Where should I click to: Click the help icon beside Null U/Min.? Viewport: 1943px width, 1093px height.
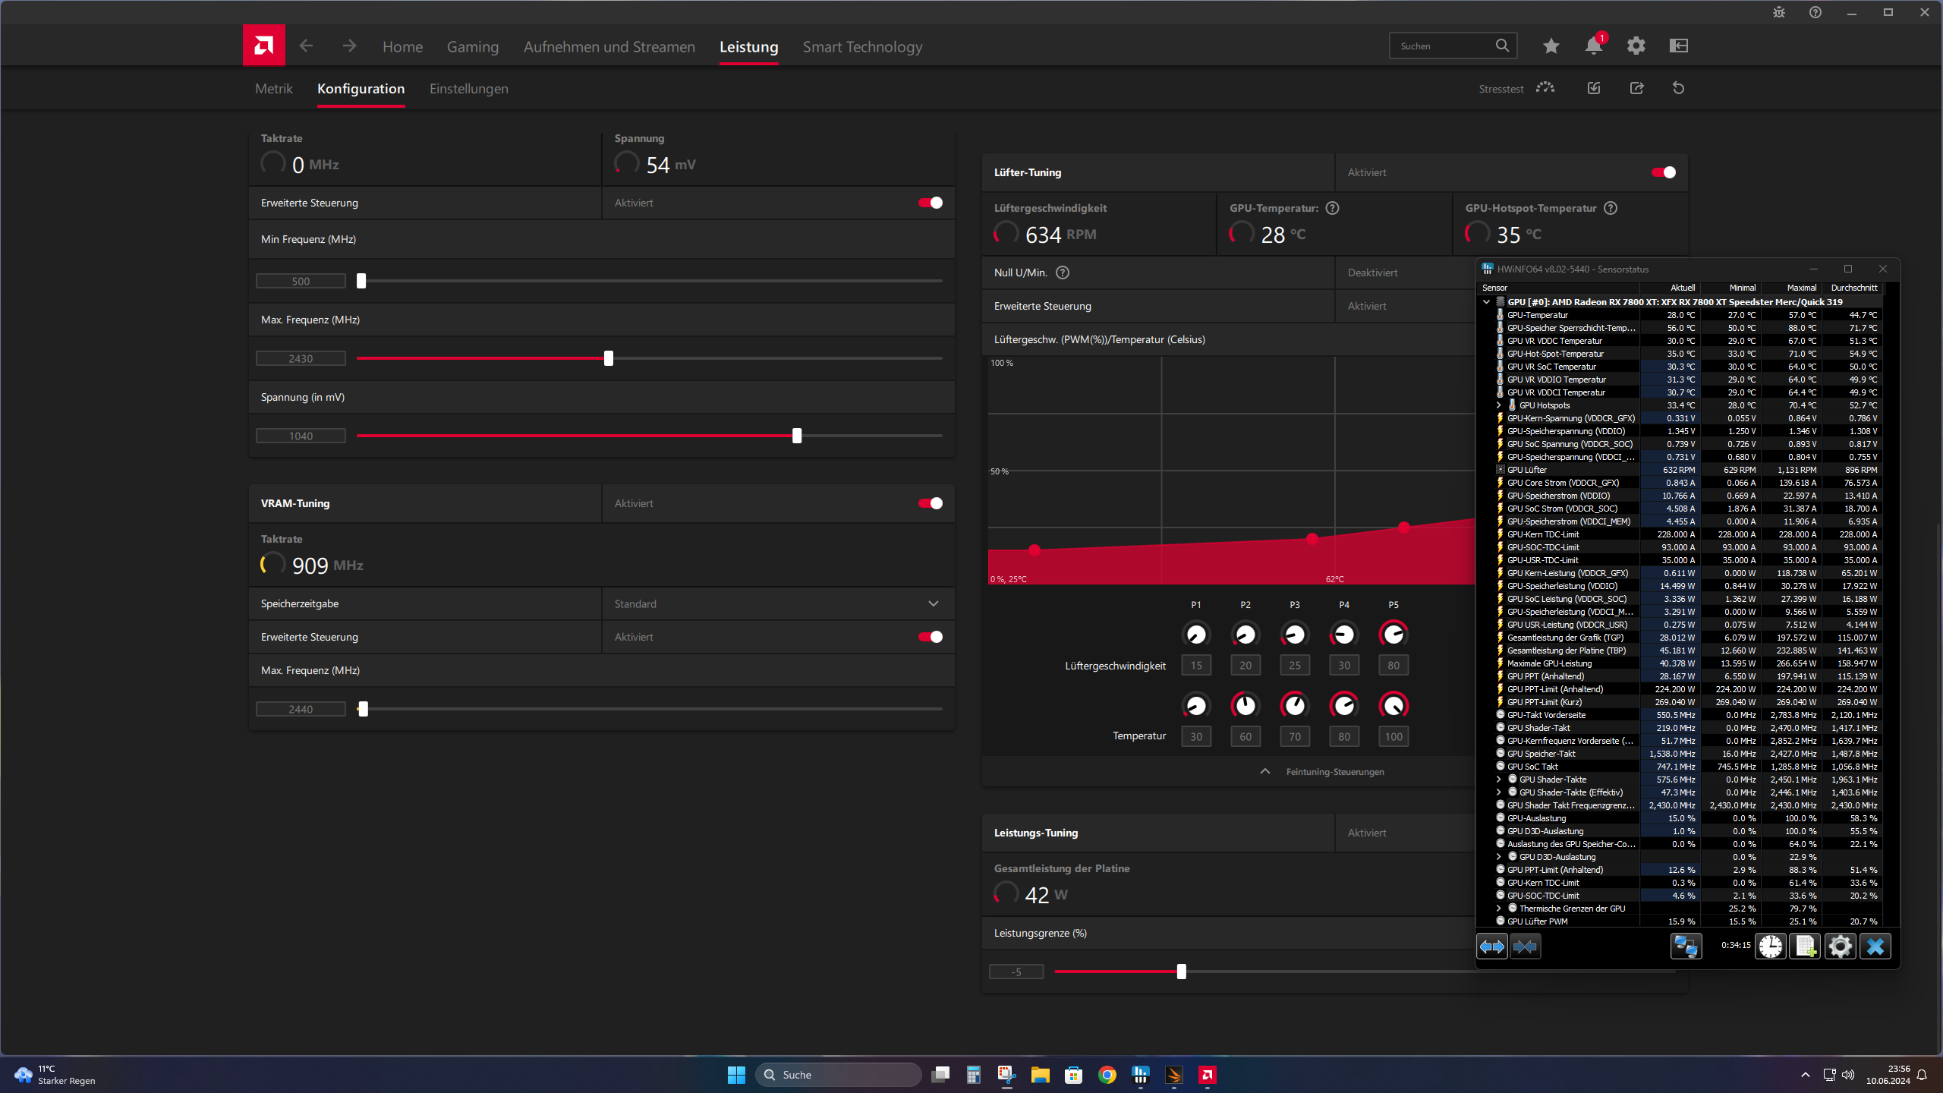(1063, 272)
